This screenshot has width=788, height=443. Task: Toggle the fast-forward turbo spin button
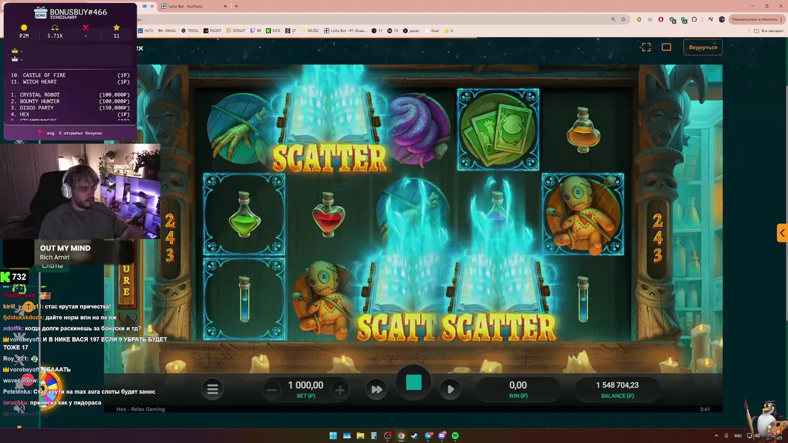coord(377,389)
